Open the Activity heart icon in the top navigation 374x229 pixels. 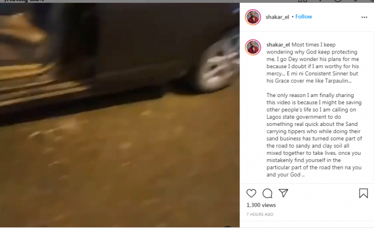tap(355, 1)
